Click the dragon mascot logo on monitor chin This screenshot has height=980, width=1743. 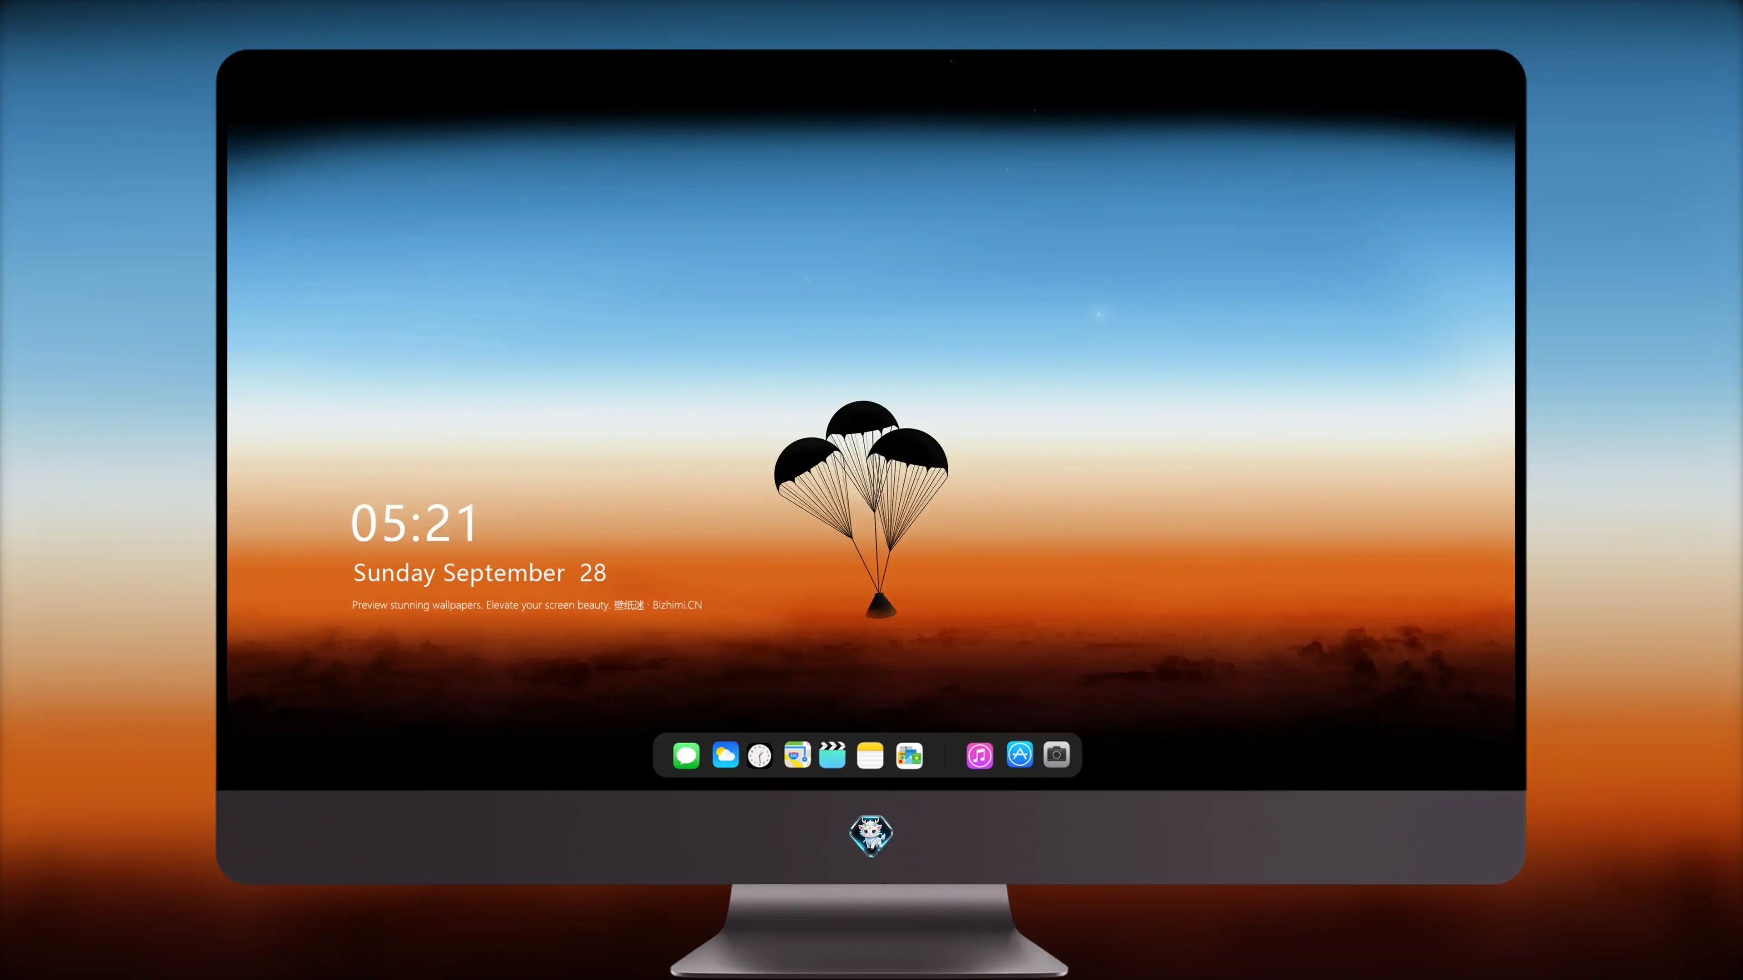871,835
